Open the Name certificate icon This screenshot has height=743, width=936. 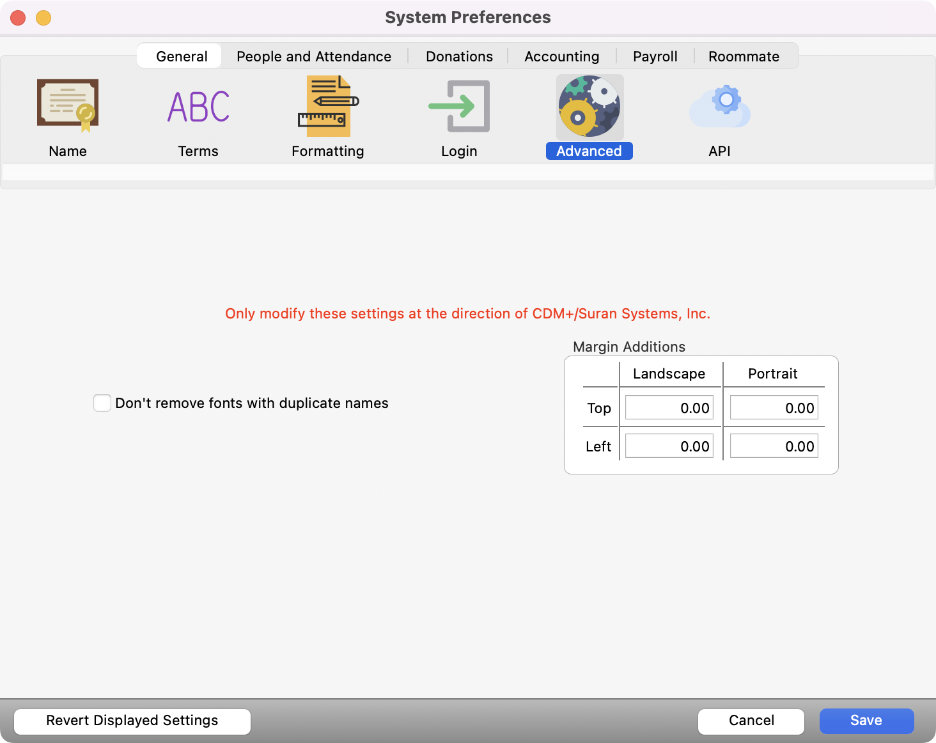(x=68, y=106)
